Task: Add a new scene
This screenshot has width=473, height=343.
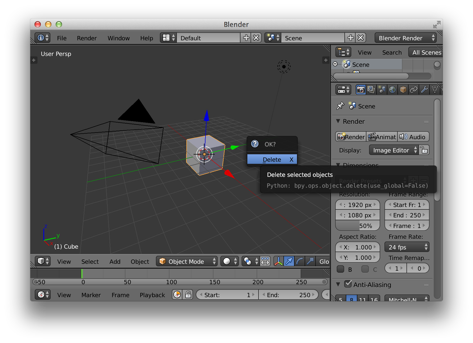Action: point(351,38)
